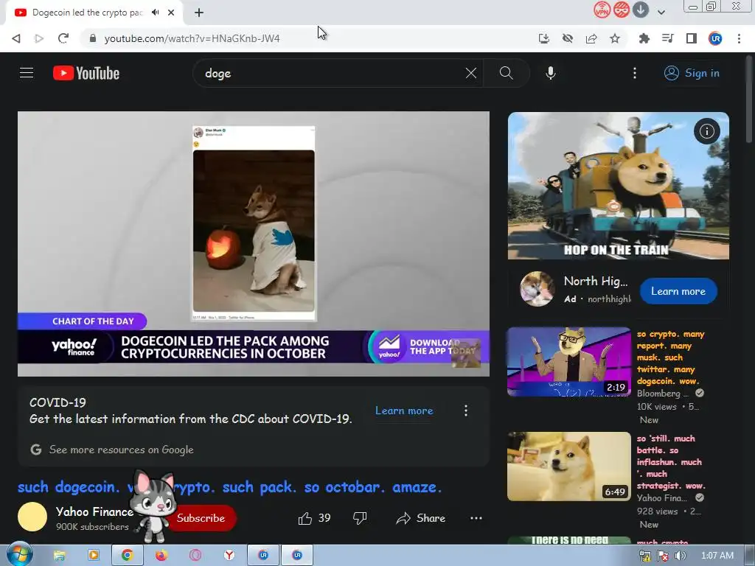Go back with browser back arrow

[16, 38]
